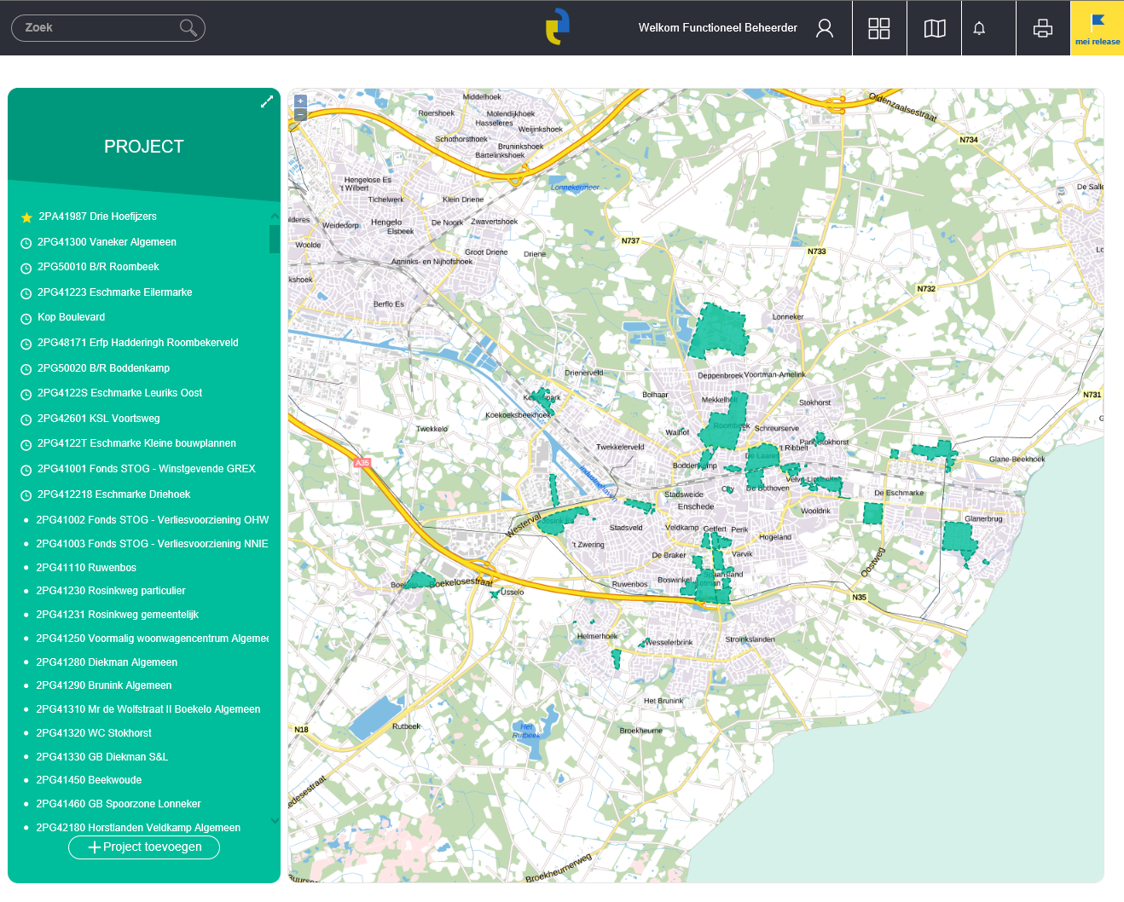1124x902 pixels.
Task: Click the clock icon of Vaneker Algemeen
Action: coord(26,243)
